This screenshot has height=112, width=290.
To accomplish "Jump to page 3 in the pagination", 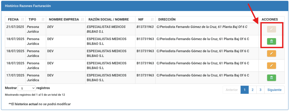I will (260, 90).
